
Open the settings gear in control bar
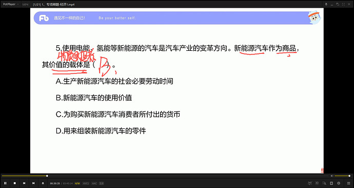tap(339, 183)
